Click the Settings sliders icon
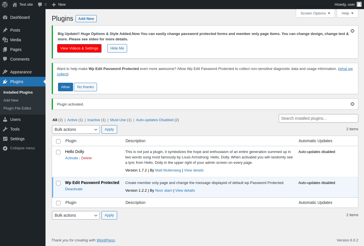 5,139
